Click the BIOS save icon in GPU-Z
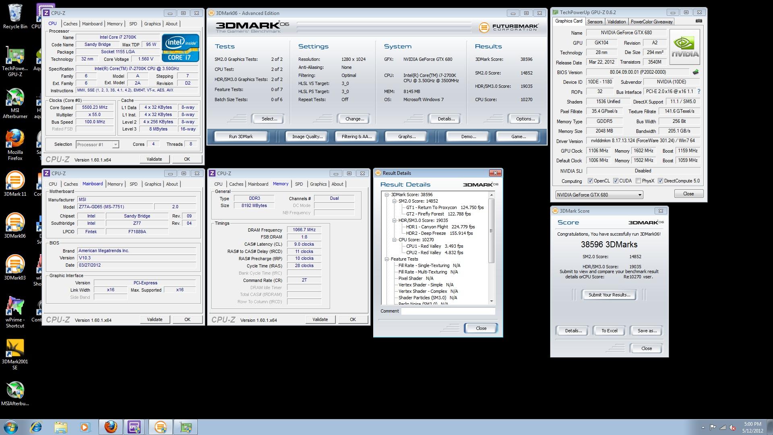 coord(695,72)
